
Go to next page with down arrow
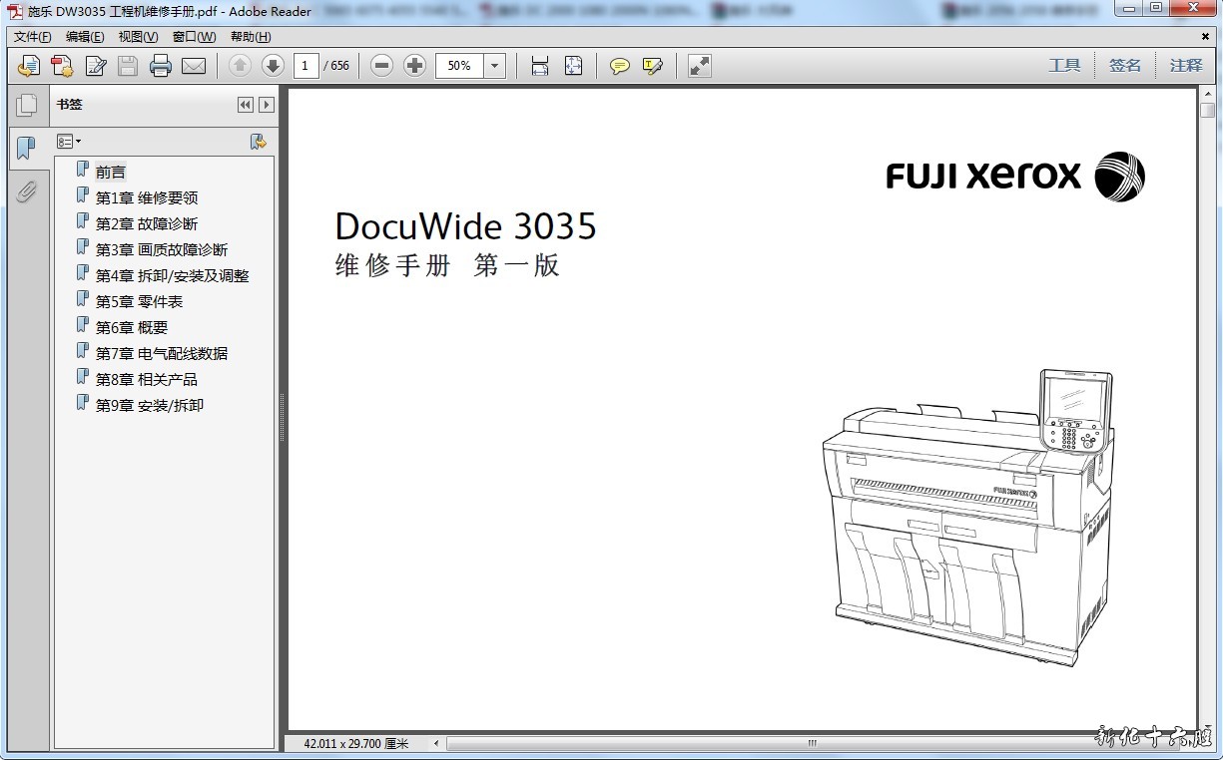tap(273, 66)
